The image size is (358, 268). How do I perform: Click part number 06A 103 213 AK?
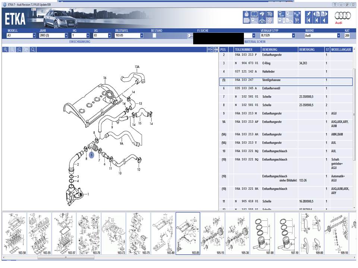coord(246,134)
